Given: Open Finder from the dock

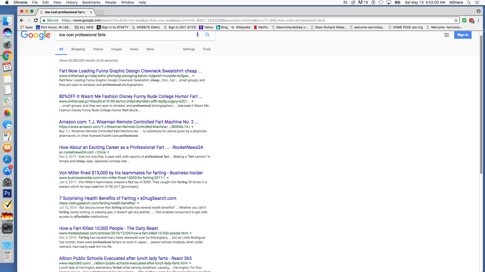Looking at the screenshot, I should (x=7, y=21).
